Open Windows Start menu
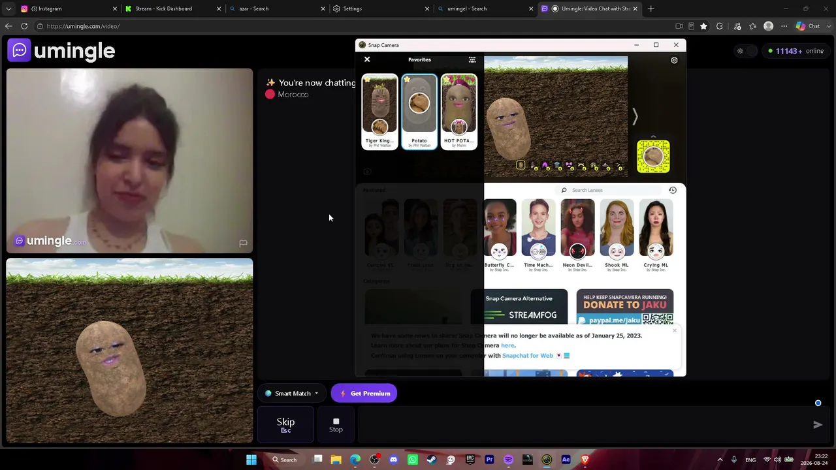836x470 pixels. [x=251, y=460]
